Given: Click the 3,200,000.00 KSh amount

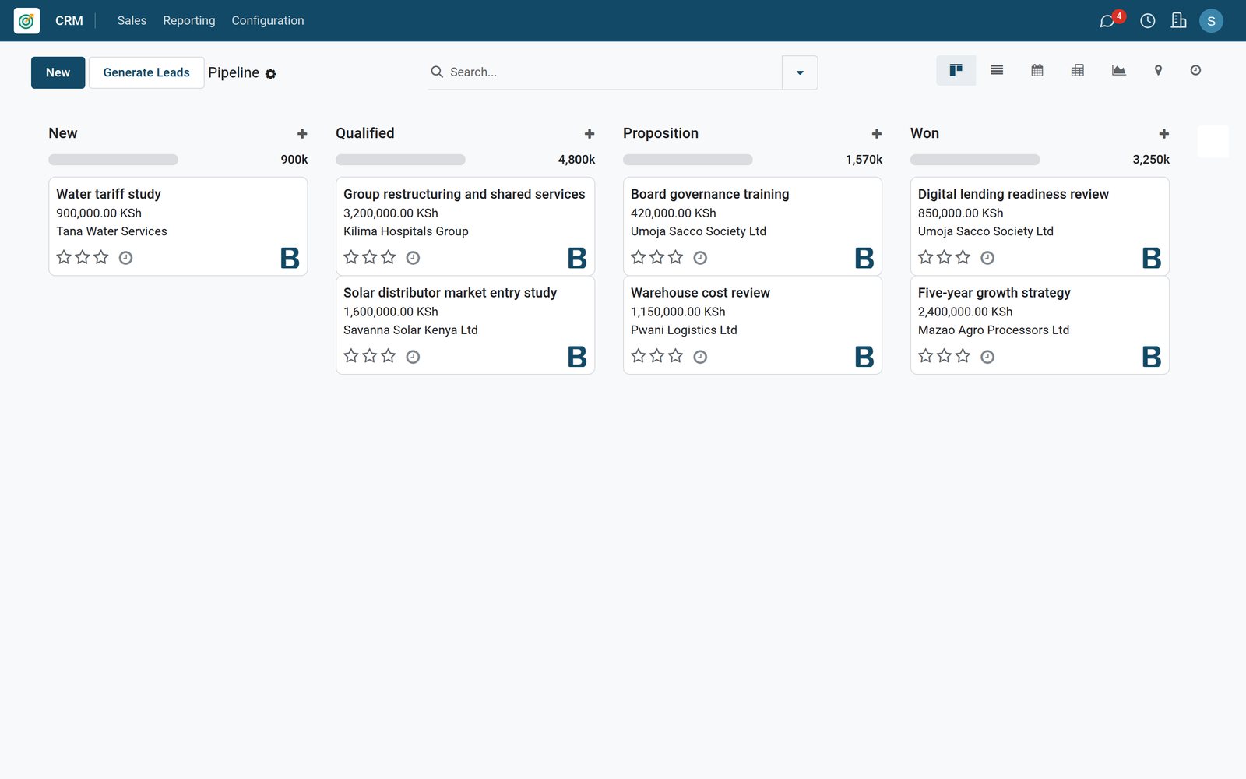Looking at the screenshot, I should (391, 213).
